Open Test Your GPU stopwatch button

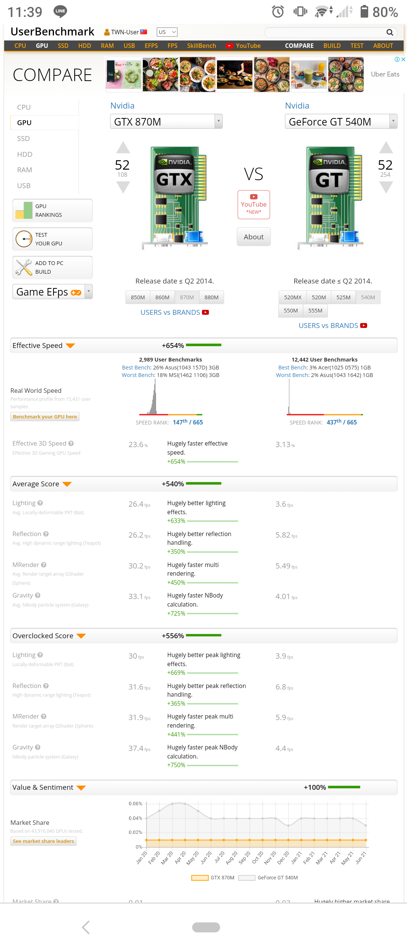pos(52,239)
